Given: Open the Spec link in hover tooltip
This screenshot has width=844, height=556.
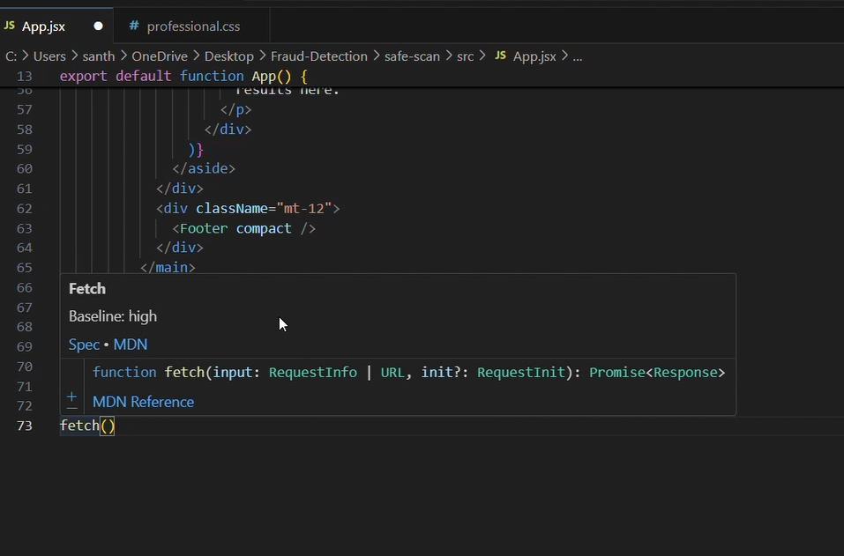Looking at the screenshot, I should (84, 345).
